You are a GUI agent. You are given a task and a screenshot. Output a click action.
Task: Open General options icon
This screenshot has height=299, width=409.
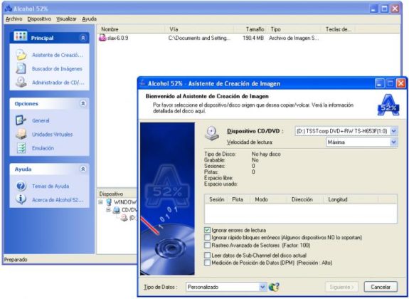pyautogui.click(x=21, y=120)
